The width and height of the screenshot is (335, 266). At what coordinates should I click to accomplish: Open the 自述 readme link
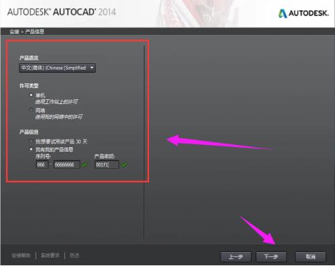click(x=75, y=255)
